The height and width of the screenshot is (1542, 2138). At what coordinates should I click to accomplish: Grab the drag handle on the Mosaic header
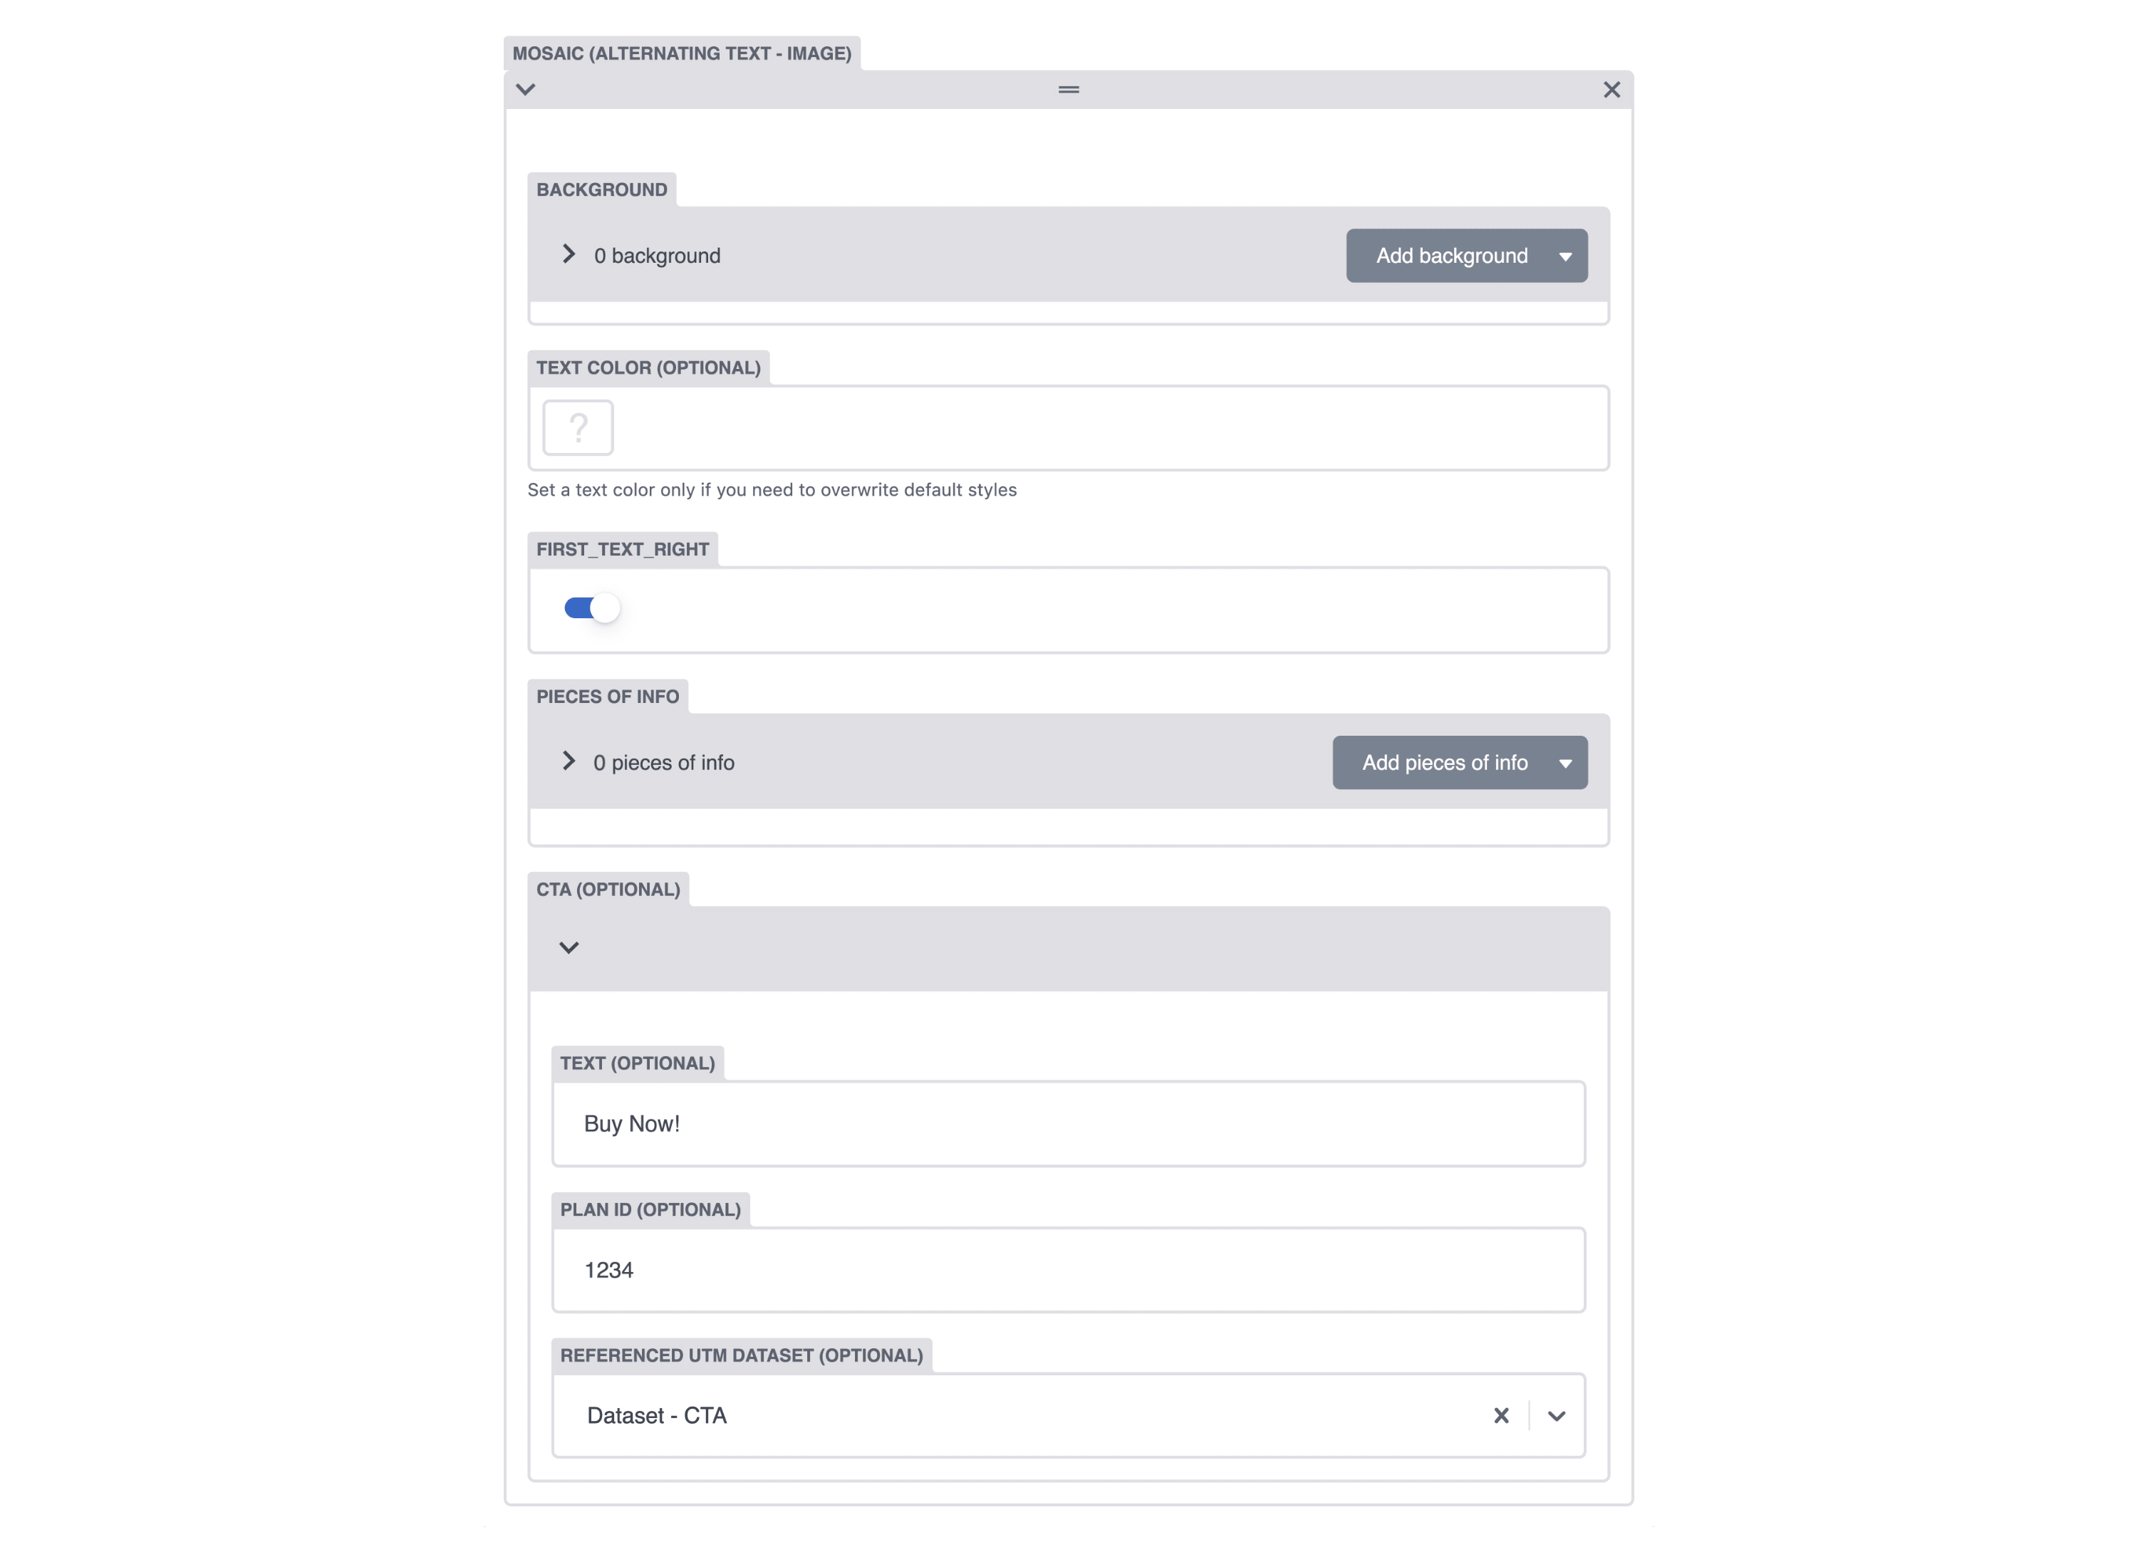(1068, 90)
